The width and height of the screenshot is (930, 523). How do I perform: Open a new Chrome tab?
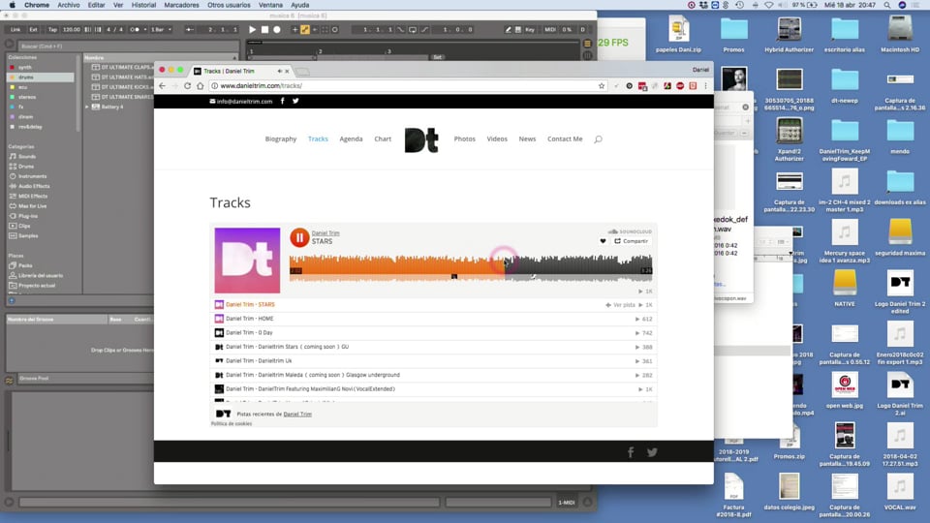point(302,71)
